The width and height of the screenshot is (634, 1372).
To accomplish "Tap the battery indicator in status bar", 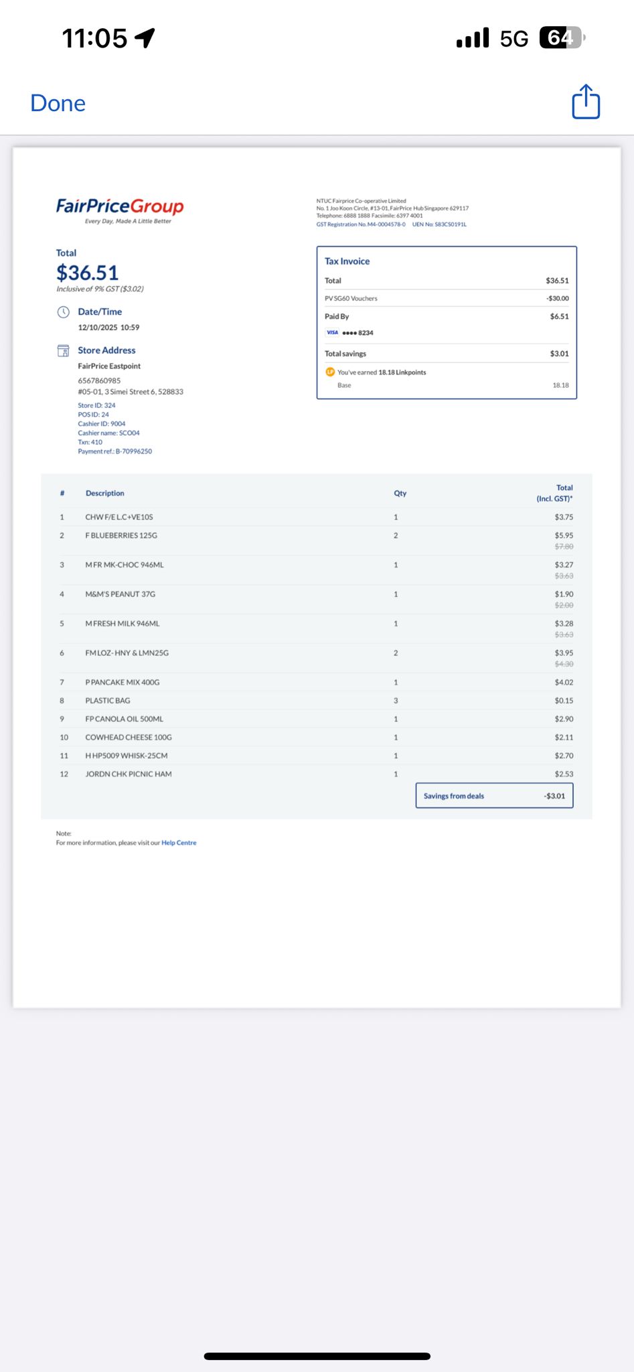I will [562, 38].
